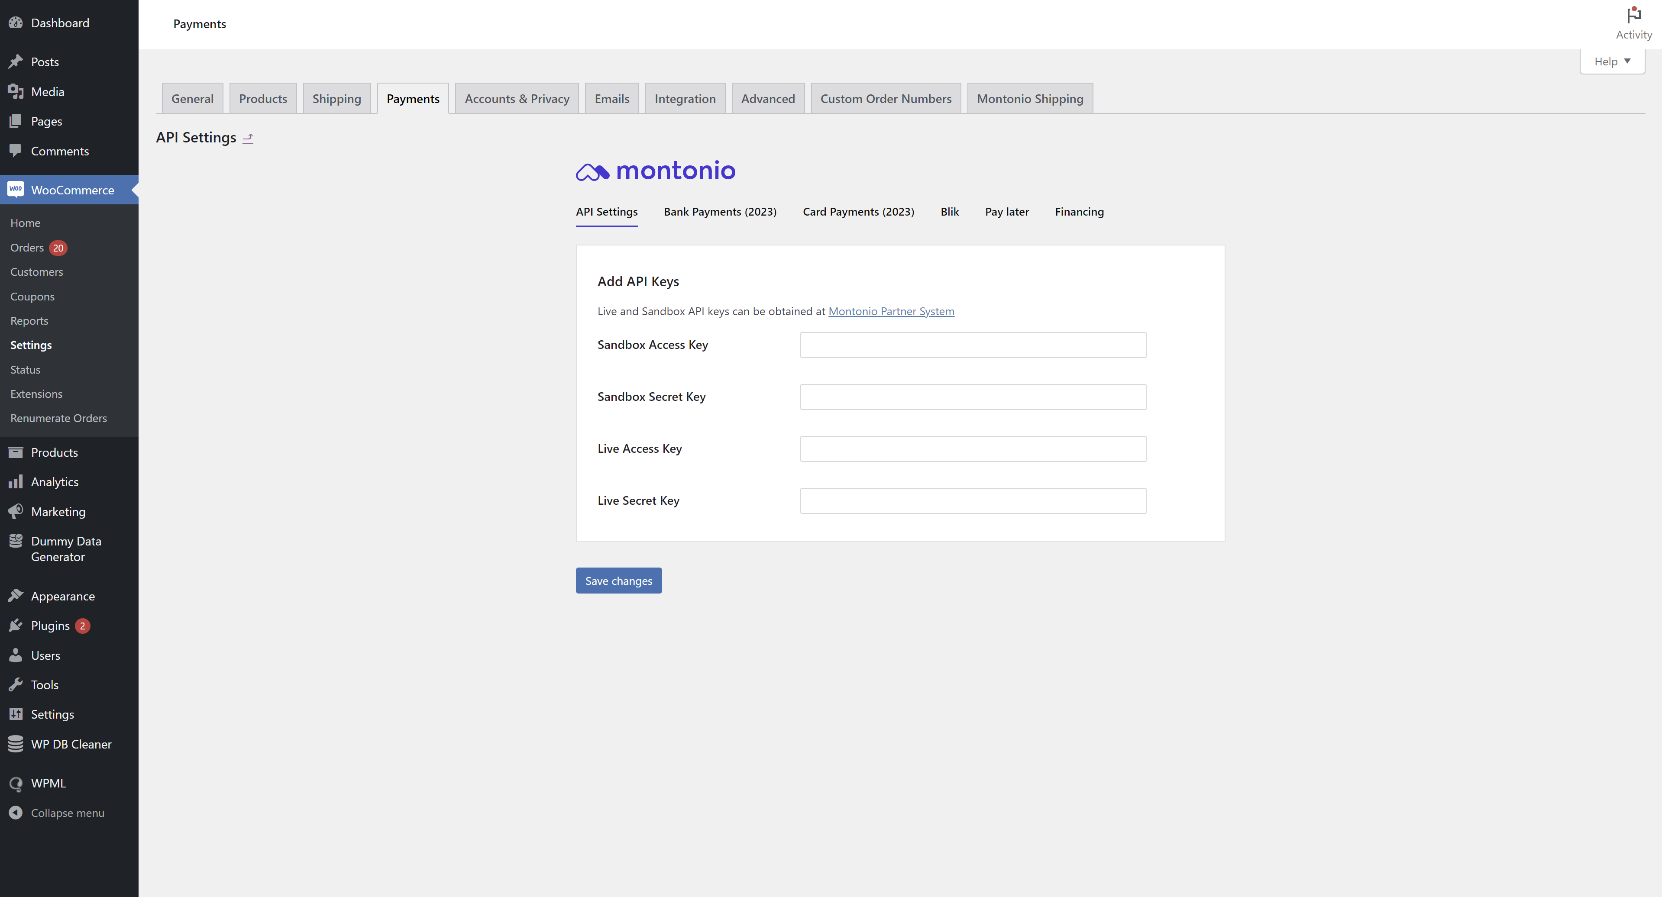Expand the Help dropdown

point(1612,61)
